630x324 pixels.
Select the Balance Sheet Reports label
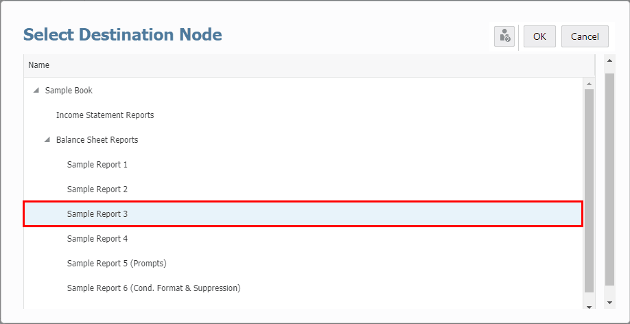pos(97,140)
